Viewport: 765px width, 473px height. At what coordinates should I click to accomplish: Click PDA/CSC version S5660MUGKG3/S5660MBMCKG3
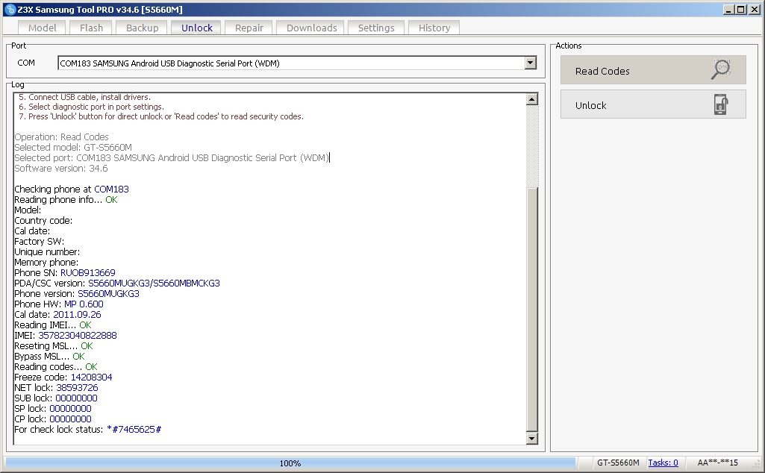(154, 284)
